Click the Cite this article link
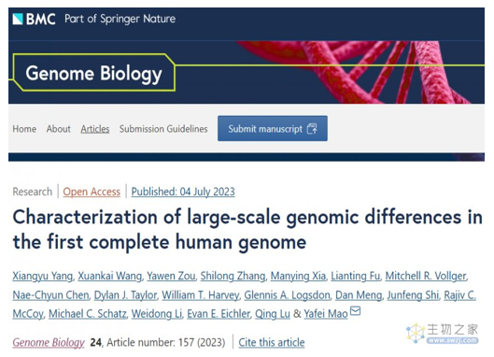 pyautogui.click(x=272, y=342)
